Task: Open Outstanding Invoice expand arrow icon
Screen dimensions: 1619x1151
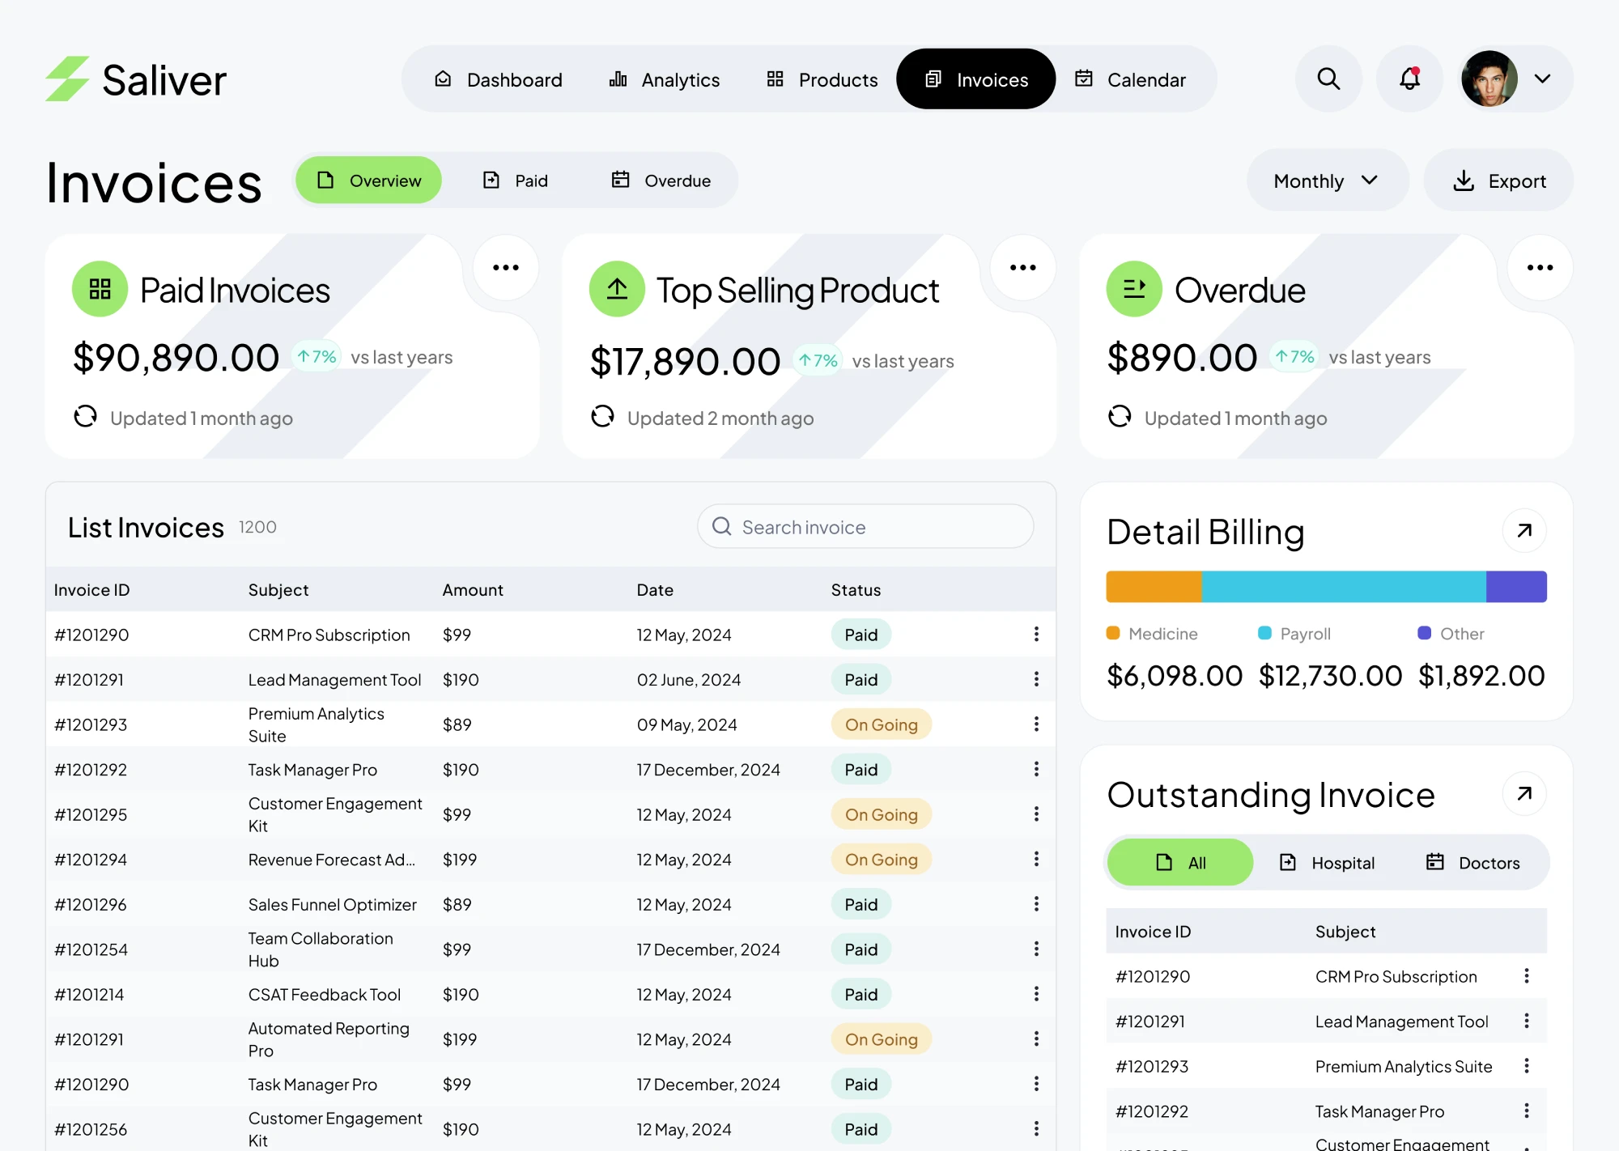Action: pyautogui.click(x=1524, y=794)
